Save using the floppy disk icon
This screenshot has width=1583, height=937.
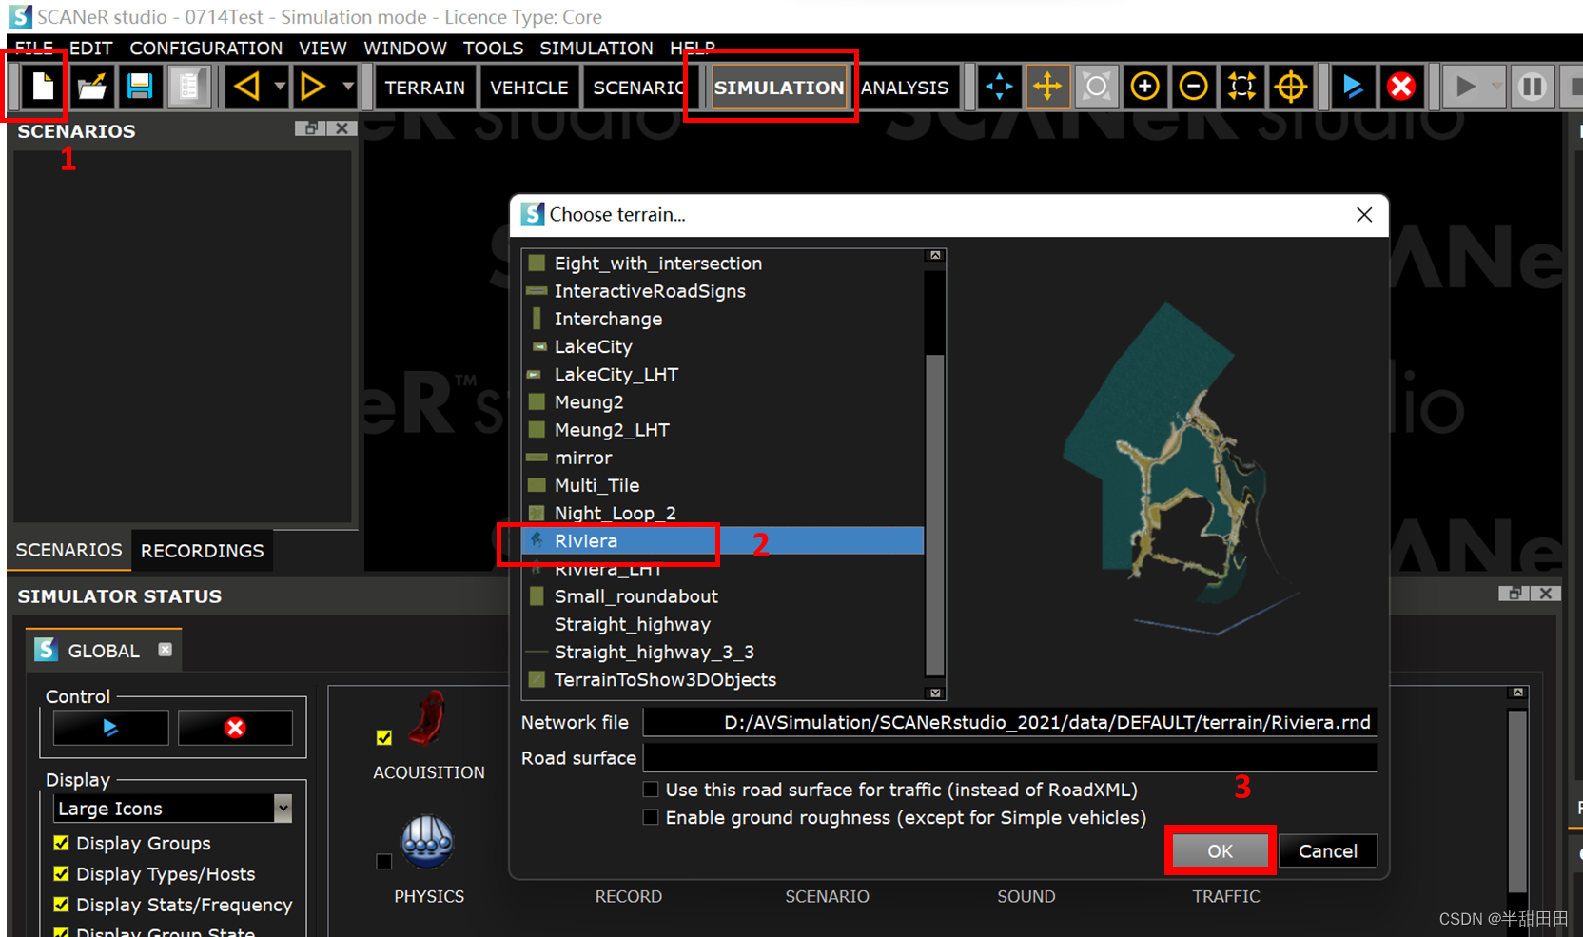pyautogui.click(x=140, y=87)
